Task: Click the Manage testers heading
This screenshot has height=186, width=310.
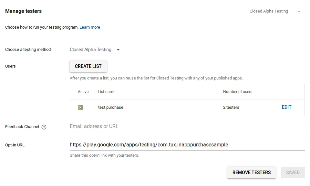Action: 23,11
